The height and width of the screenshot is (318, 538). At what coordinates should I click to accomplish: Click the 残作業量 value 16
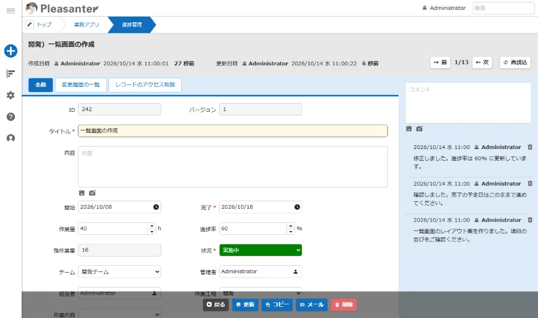click(120, 250)
